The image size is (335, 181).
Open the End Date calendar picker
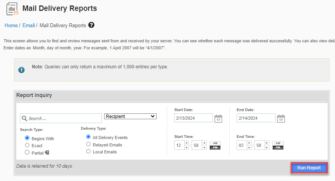point(281,118)
